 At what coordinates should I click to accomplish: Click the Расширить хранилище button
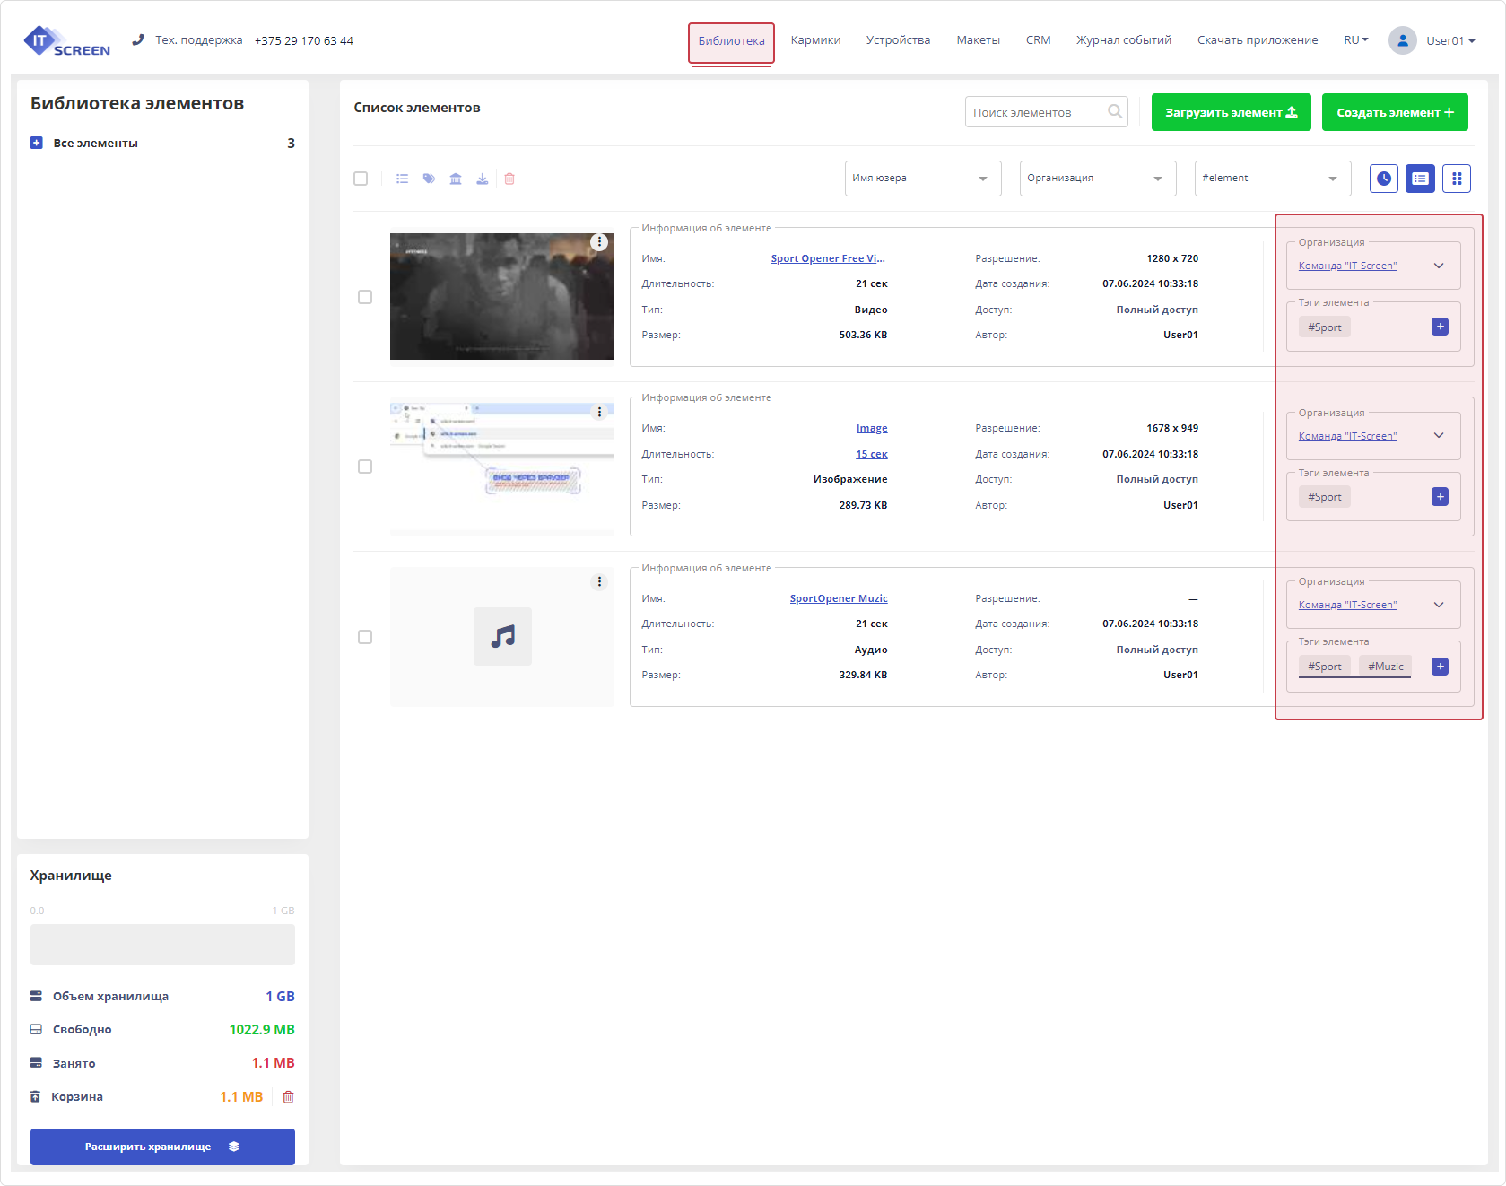162,1147
